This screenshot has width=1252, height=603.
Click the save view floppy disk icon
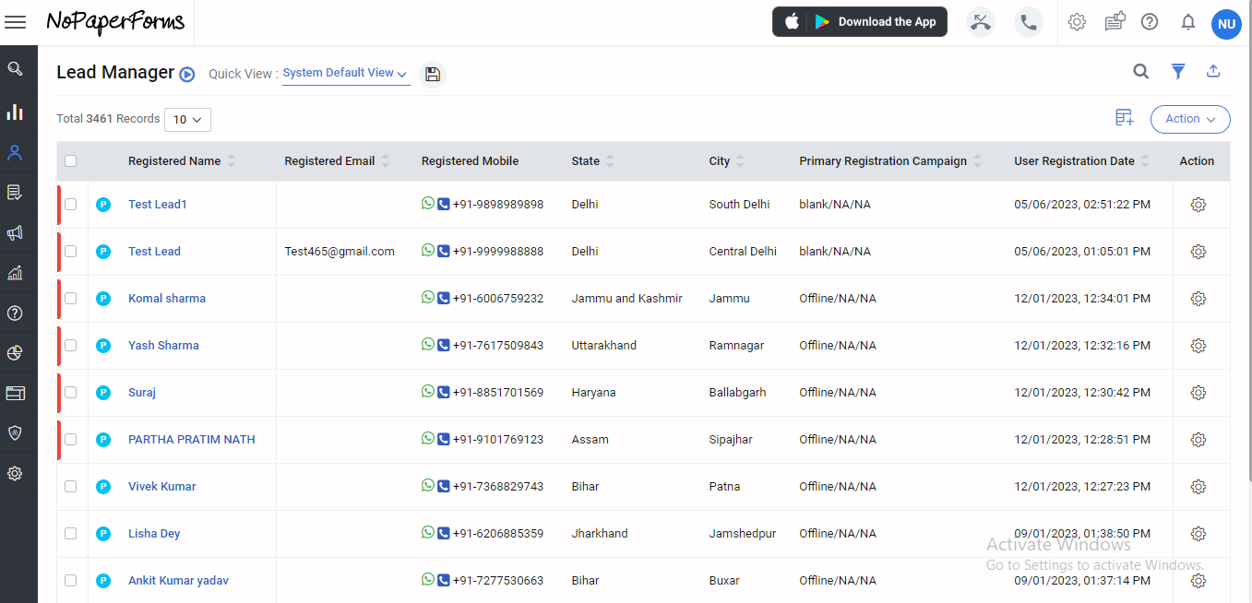(x=433, y=75)
